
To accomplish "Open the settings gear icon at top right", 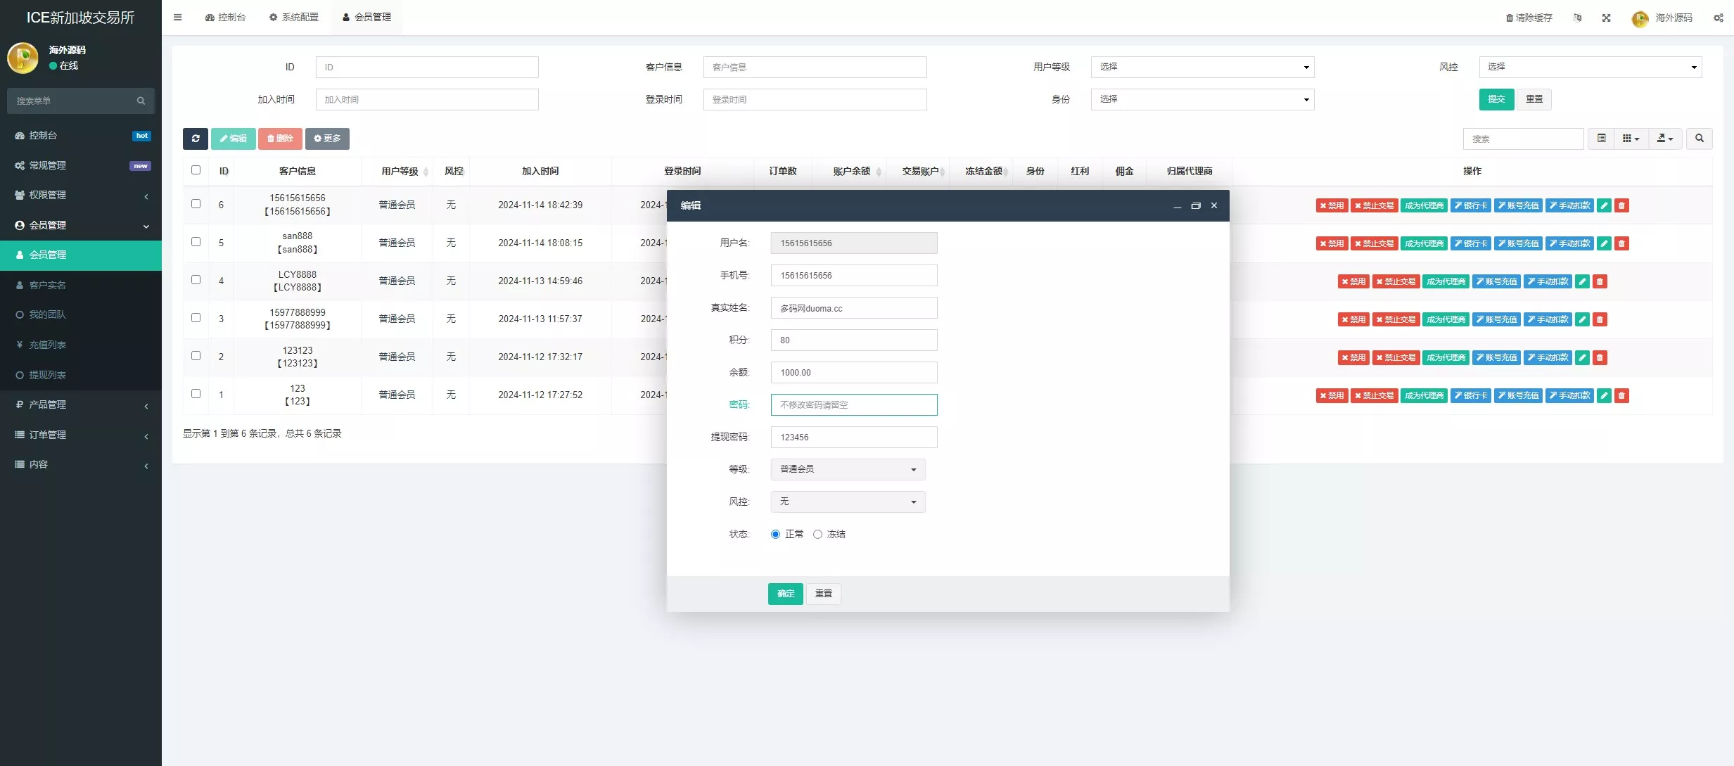I will pos(1719,17).
